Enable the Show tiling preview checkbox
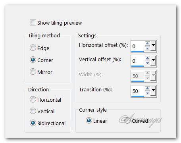The height and width of the screenshot is (143, 181). (33, 22)
